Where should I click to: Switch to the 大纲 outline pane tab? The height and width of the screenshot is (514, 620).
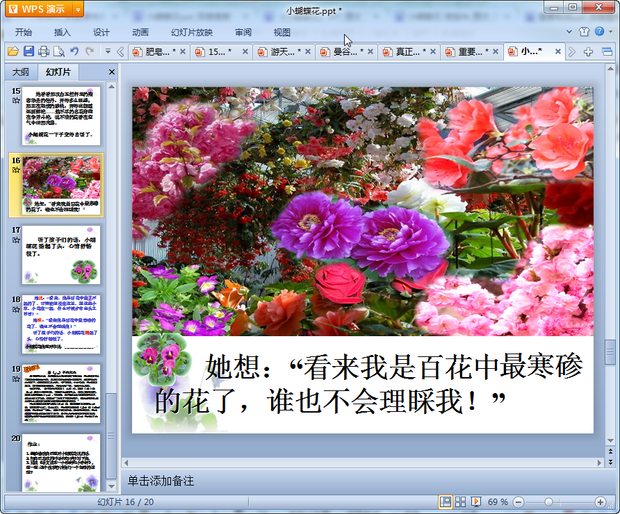point(21,72)
